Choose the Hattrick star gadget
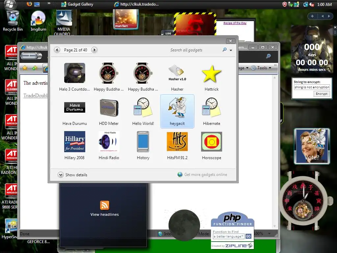Screen dimensions: 337x253 coord(212,77)
